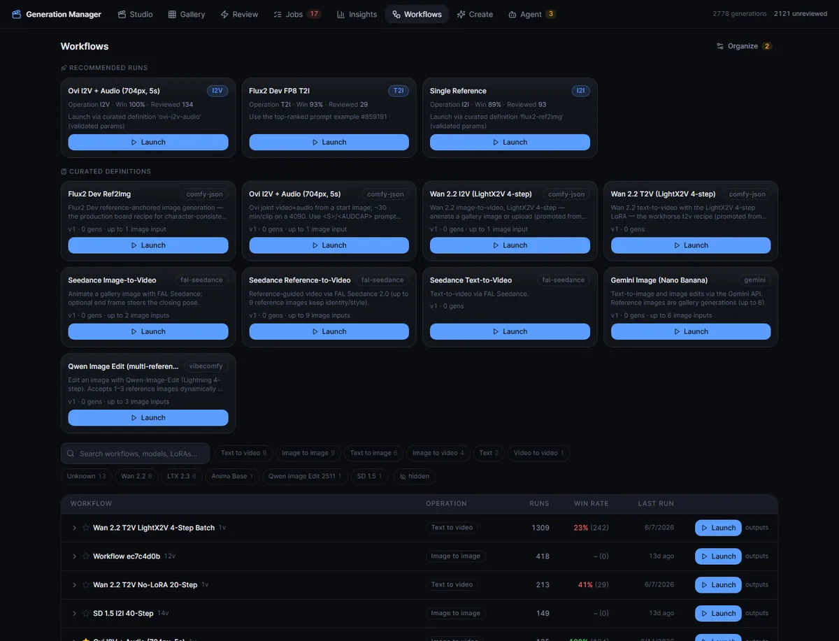Screen dimensions: 839x641
Task: Click the T2I badge on Flux2 Dev FP8 card
Action: 399,91
